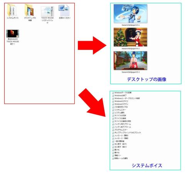Screen dimensions: 185x174
Task: Select the TOUCH MOUSE紹介 video file
Action: click(x=13, y=33)
